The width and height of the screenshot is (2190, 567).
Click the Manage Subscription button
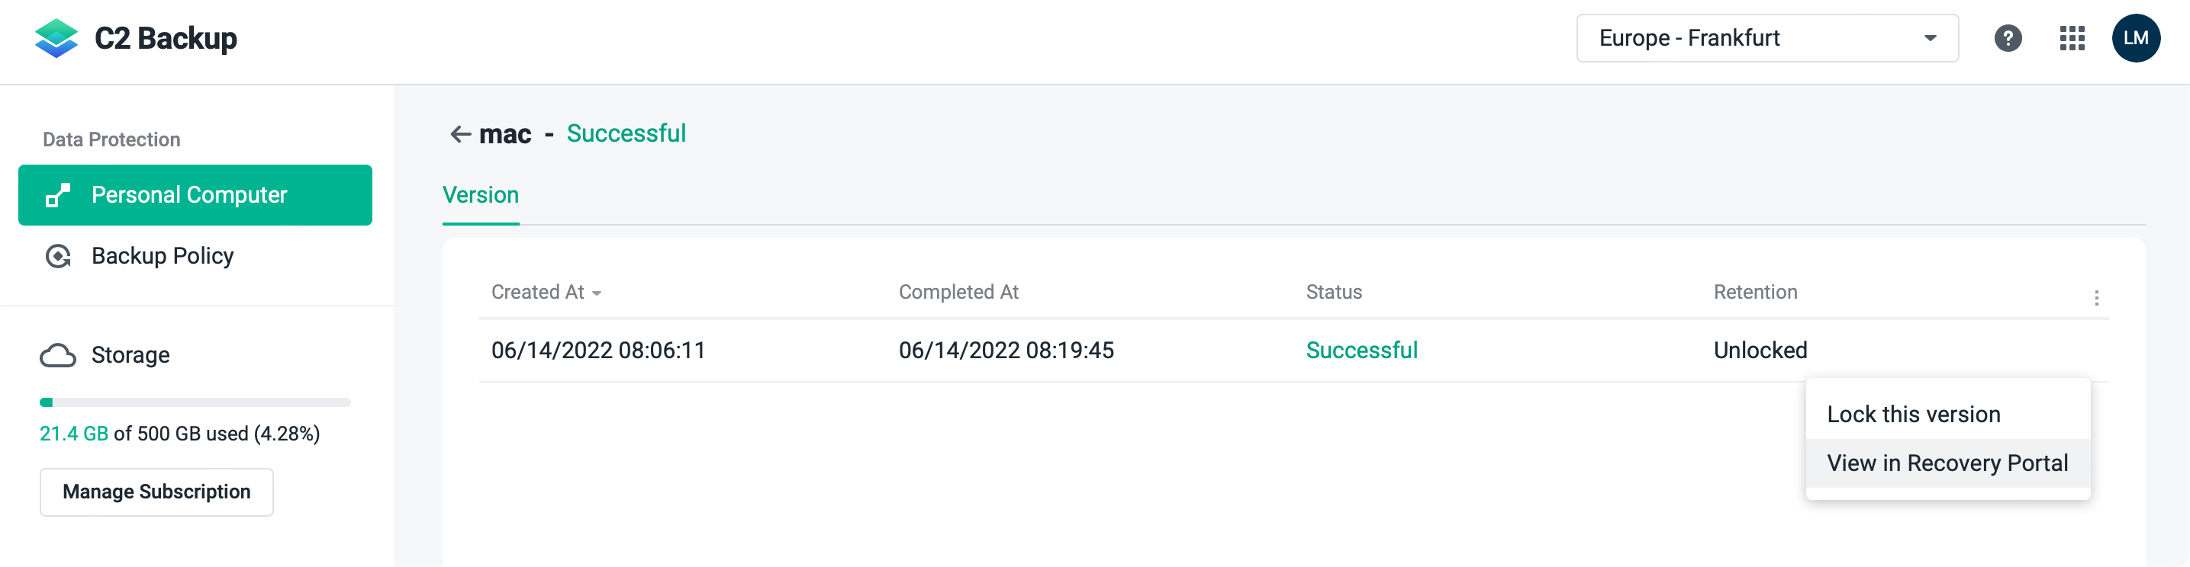click(156, 492)
